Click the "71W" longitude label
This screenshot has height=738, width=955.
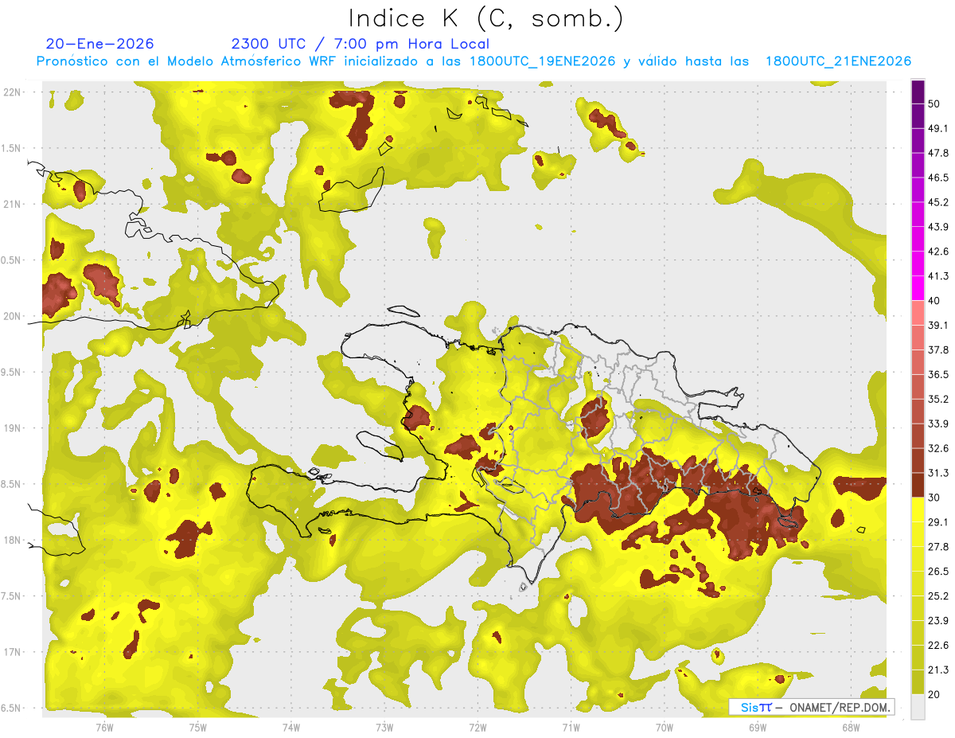[571, 728]
